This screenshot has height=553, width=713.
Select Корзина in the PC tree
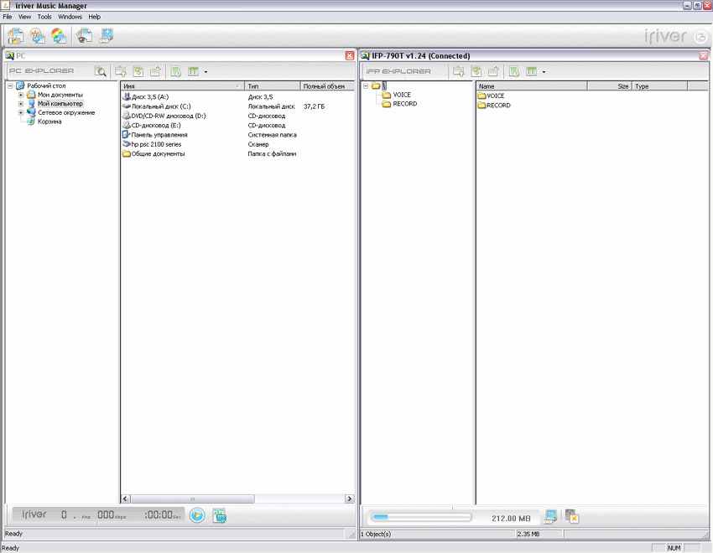point(49,121)
